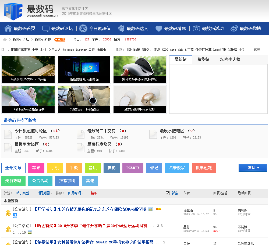Click the fist icon for 最数码达人

point(121,28)
